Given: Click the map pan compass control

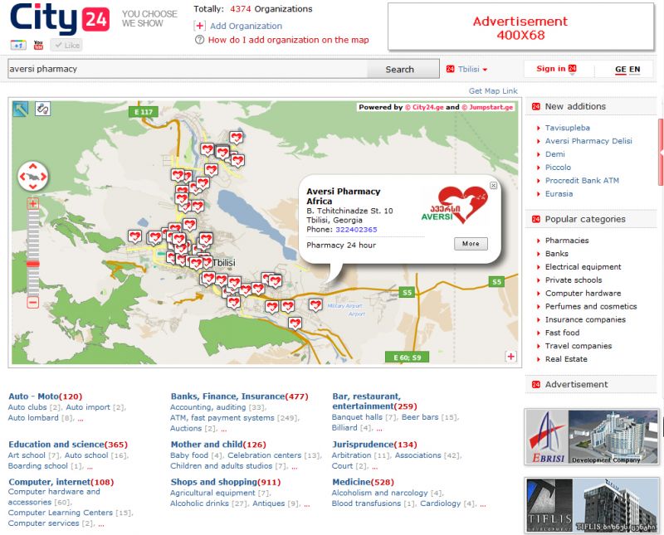Looking at the screenshot, I should pyautogui.click(x=33, y=176).
